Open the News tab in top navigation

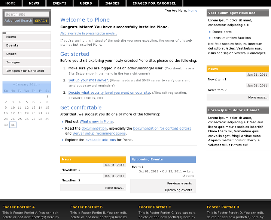tap(34, 3)
